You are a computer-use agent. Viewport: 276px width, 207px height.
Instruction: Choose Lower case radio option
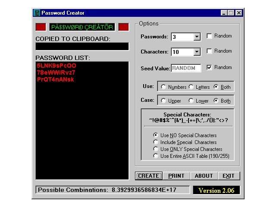point(191,101)
